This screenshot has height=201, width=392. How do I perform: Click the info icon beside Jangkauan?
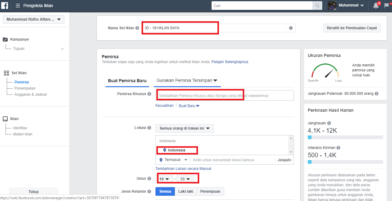coord(329,123)
